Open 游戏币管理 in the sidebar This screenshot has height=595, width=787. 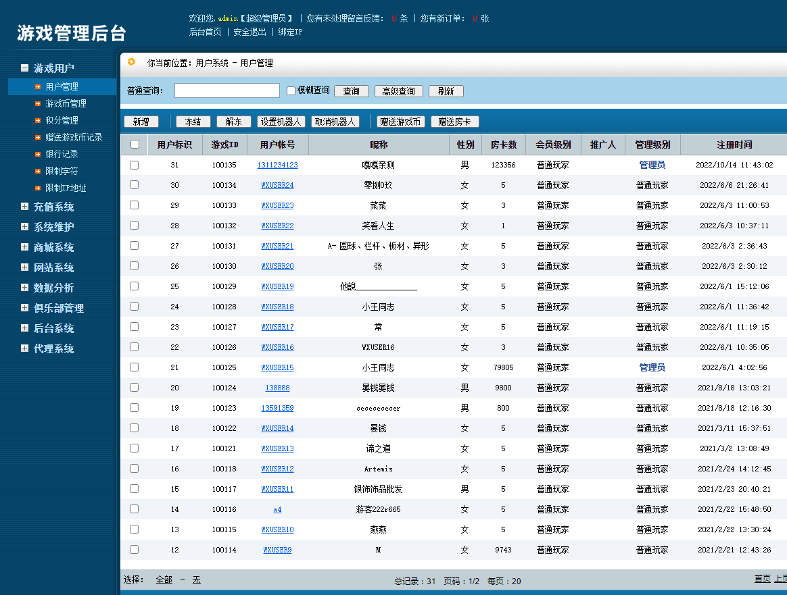coord(66,103)
